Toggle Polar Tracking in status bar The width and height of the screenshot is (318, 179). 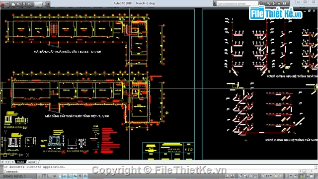point(55,176)
